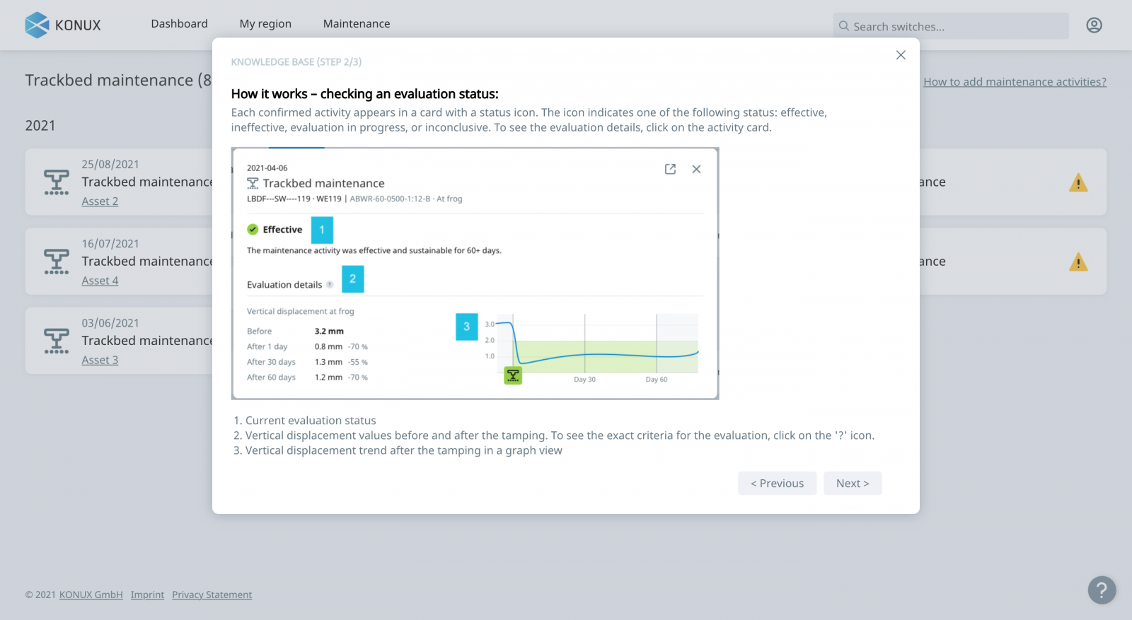
Task: Click the open-in-new-window icon in screenshot
Action: coord(670,169)
